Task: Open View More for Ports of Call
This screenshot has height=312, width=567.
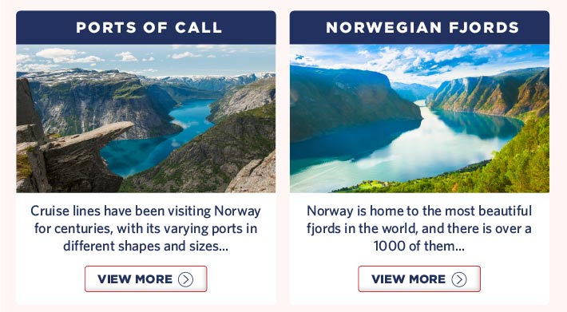Action: [x=145, y=278]
